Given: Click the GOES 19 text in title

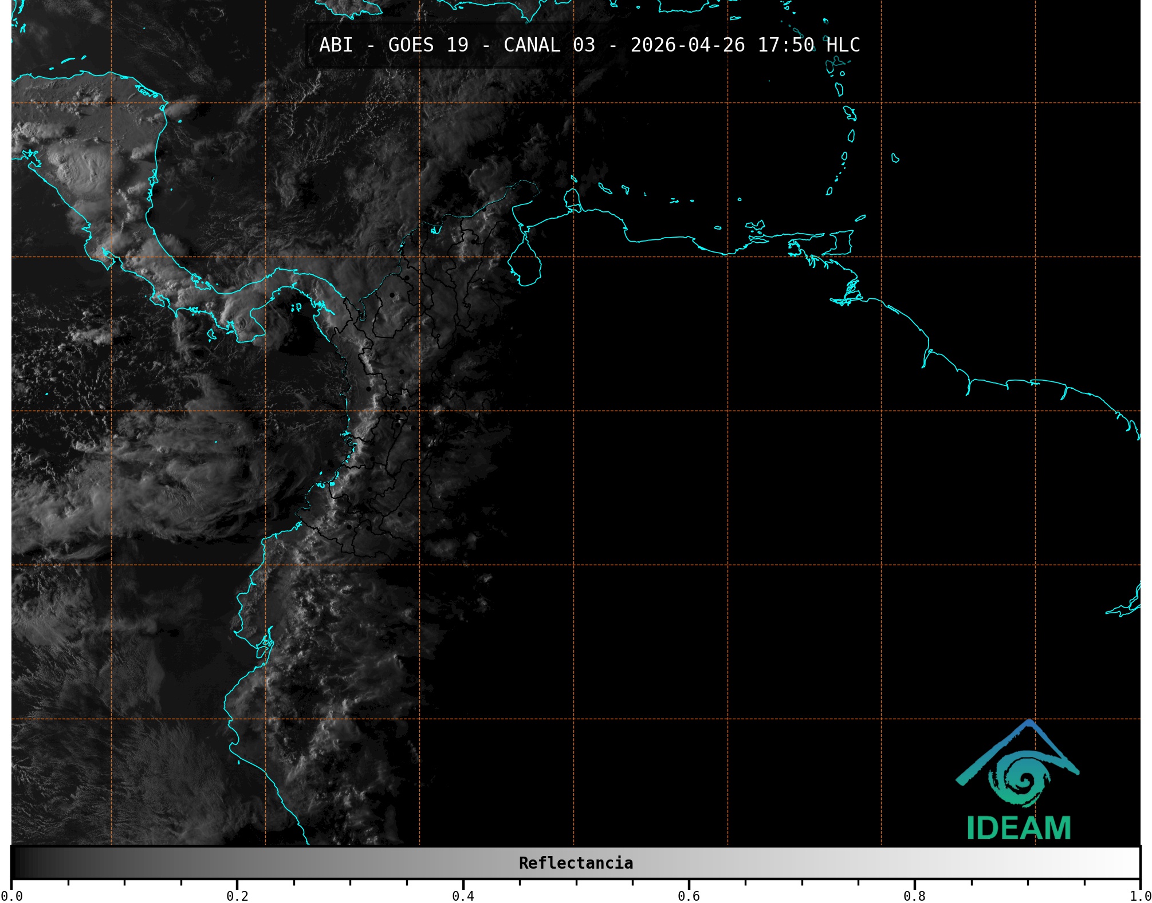Looking at the screenshot, I should click(428, 45).
